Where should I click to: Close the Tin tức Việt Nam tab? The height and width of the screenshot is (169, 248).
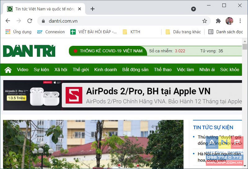pyautogui.click(x=80, y=9)
